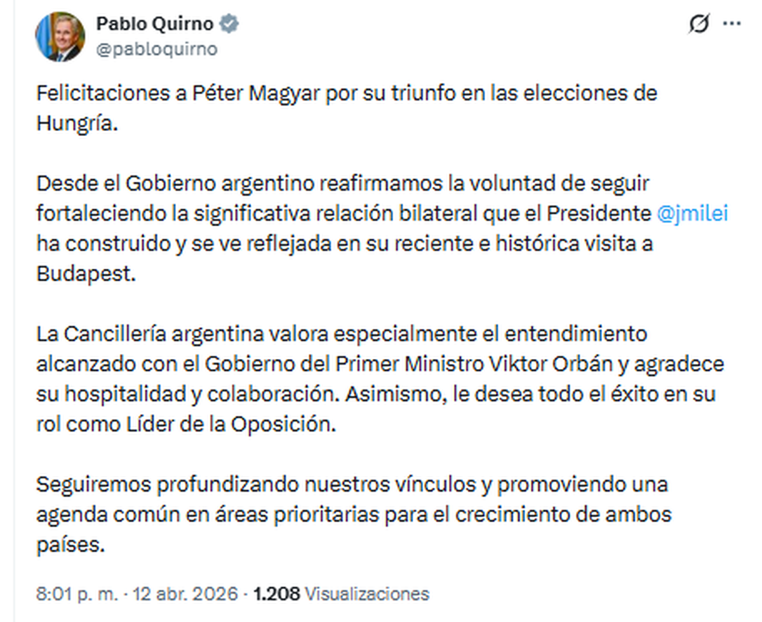Screen dimensions: 762x622
Task: Click the final word países
Action: coord(69,544)
